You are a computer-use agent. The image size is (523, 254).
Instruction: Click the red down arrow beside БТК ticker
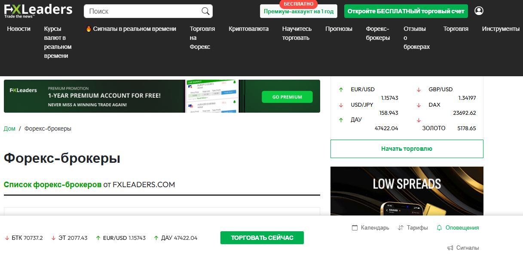(7, 238)
